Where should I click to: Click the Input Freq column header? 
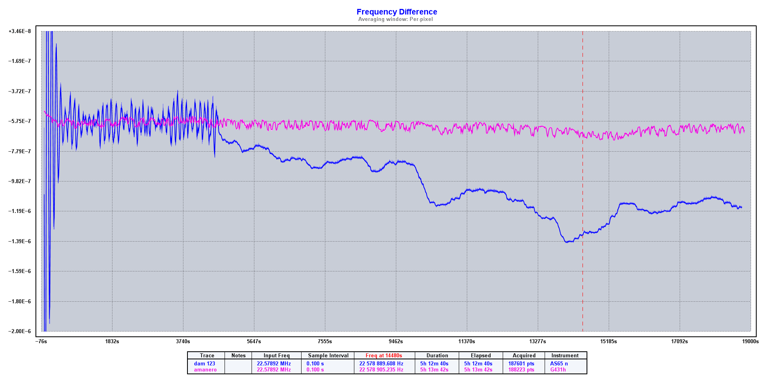coord(277,355)
